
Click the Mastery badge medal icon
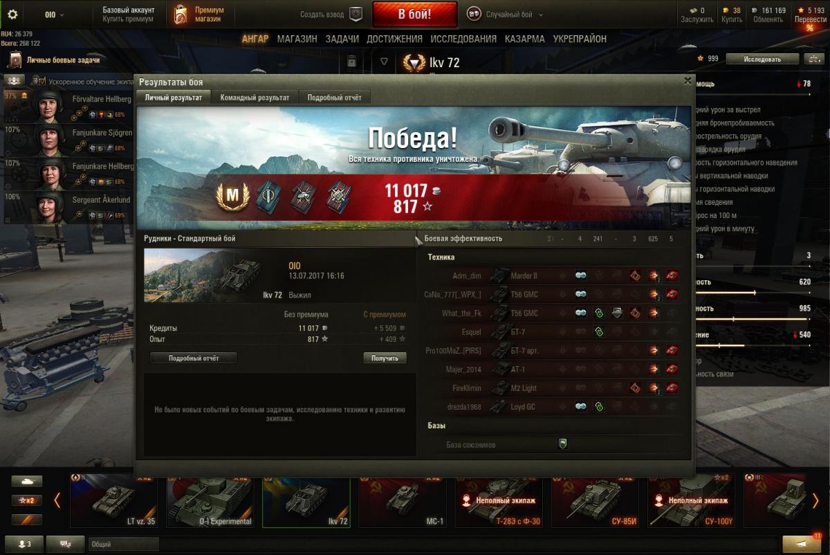(x=232, y=196)
